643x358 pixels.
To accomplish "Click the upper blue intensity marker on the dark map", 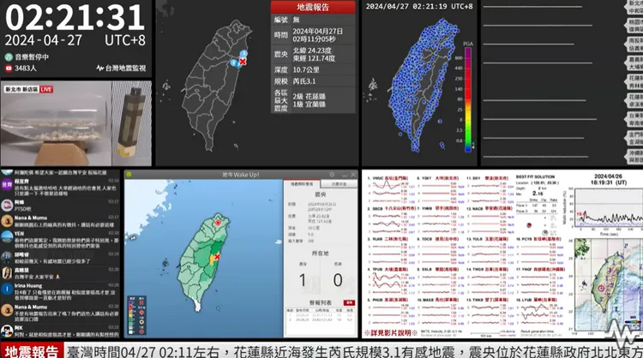I will click(x=244, y=54).
